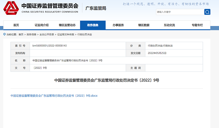Click the CHINA SECURITIES REGULATORY COMMISSION text

coord(50,12)
